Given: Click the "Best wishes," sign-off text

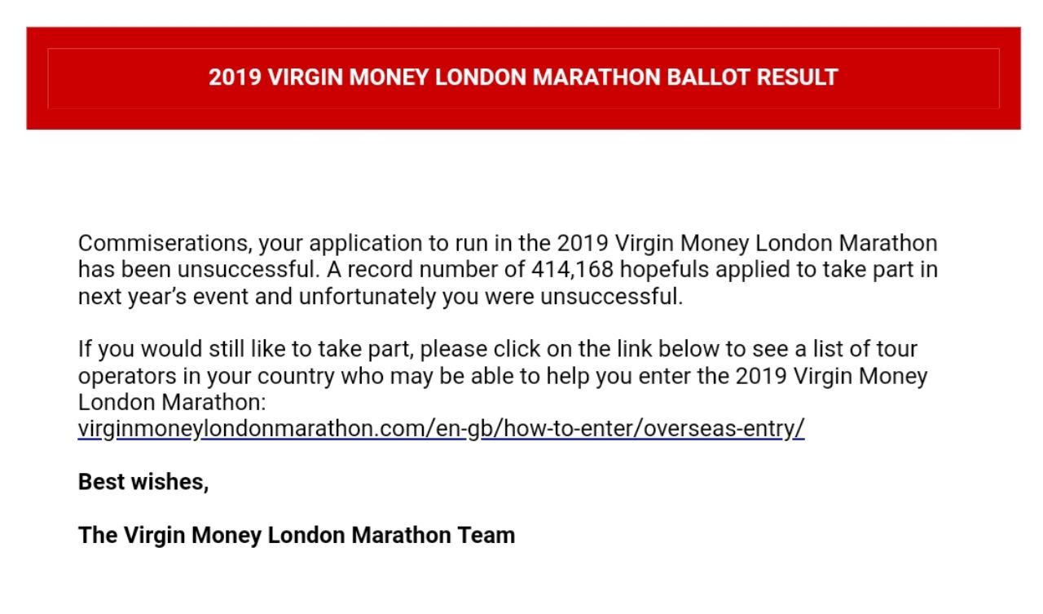Looking at the screenshot, I should 143,482.
